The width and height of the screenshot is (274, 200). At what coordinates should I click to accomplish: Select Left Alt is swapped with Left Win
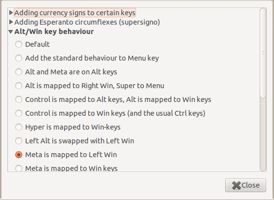pyautogui.click(x=19, y=141)
